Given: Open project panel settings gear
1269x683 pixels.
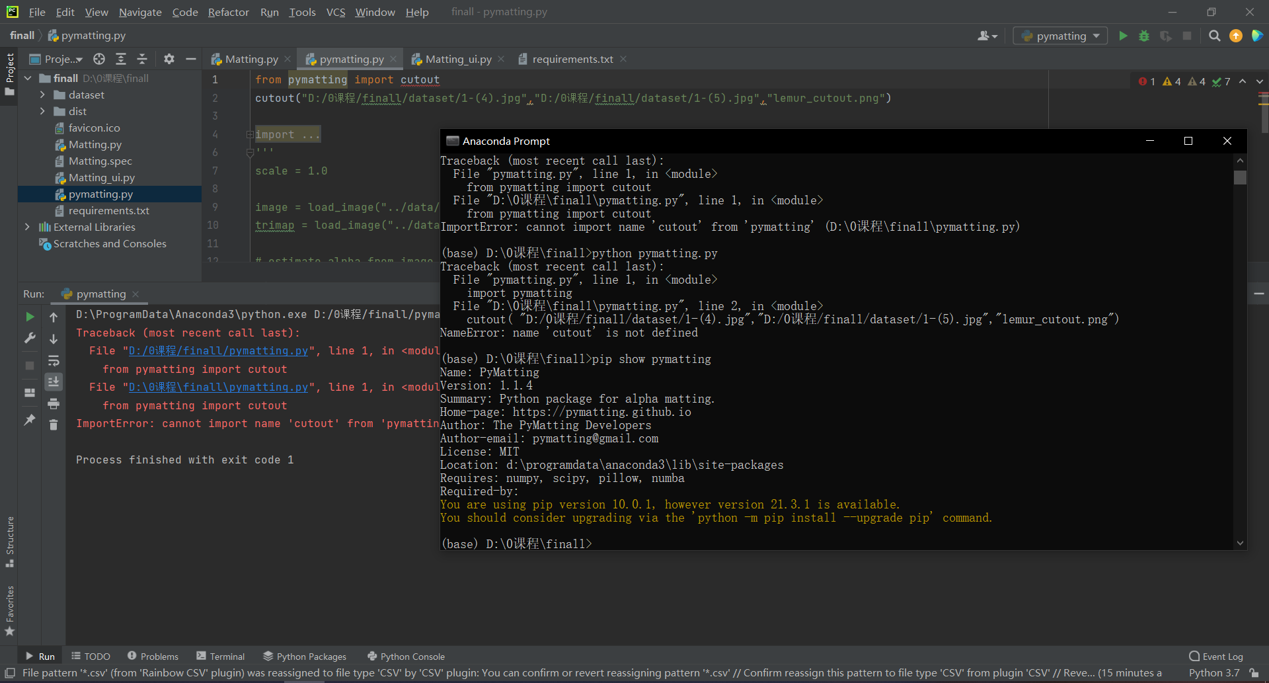Looking at the screenshot, I should [x=169, y=59].
